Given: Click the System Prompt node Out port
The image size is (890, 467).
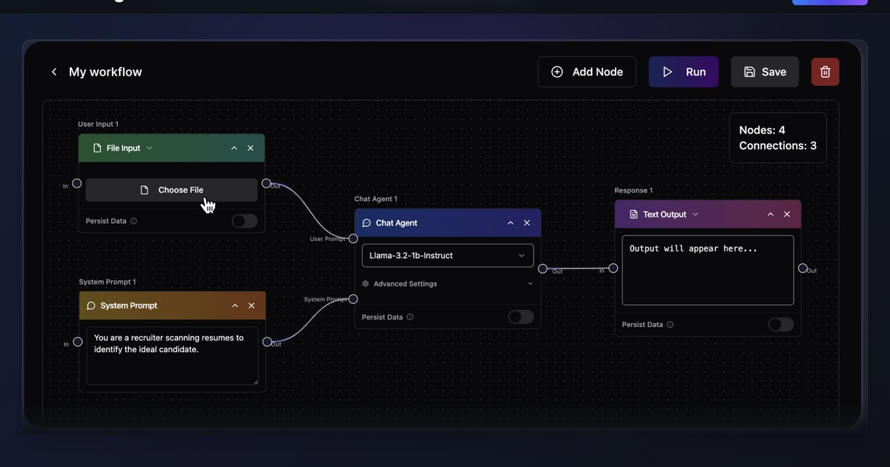Looking at the screenshot, I should (x=267, y=342).
